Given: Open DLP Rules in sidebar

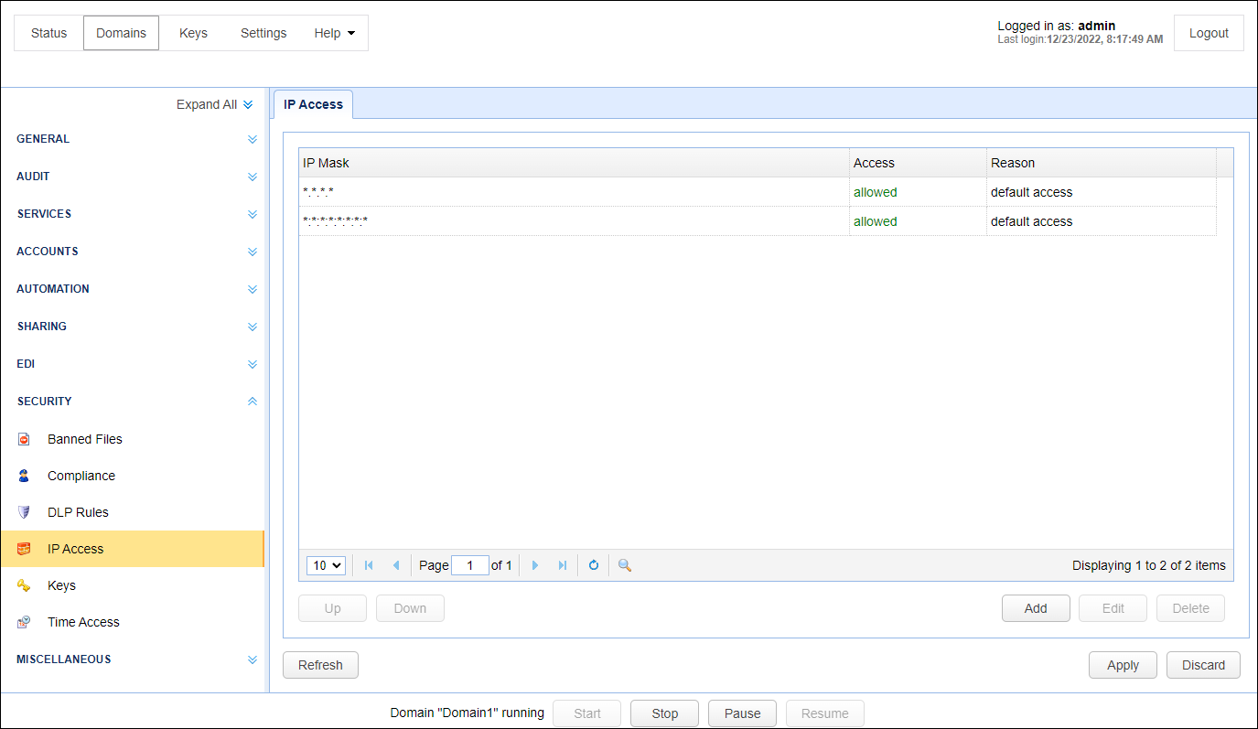Looking at the screenshot, I should click(x=78, y=512).
